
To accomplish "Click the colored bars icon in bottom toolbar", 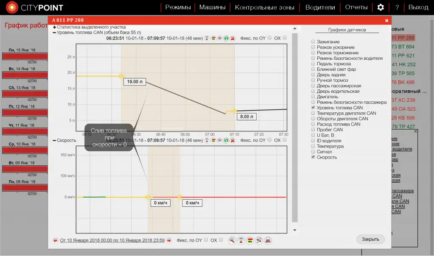I will [250, 240].
